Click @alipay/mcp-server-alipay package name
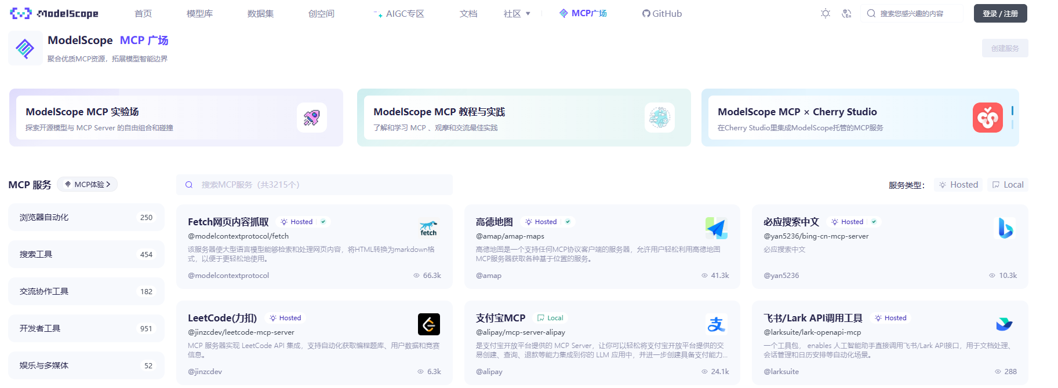Image resolution: width=1058 pixels, height=388 pixels. [x=521, y=332]
